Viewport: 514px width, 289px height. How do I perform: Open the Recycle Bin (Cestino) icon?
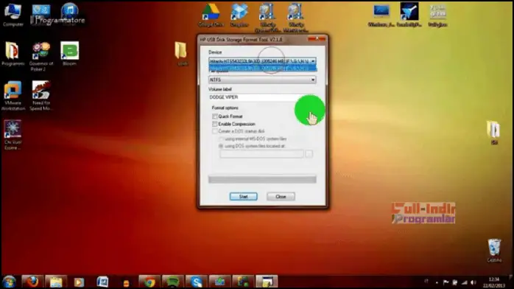tap(494, 250)
